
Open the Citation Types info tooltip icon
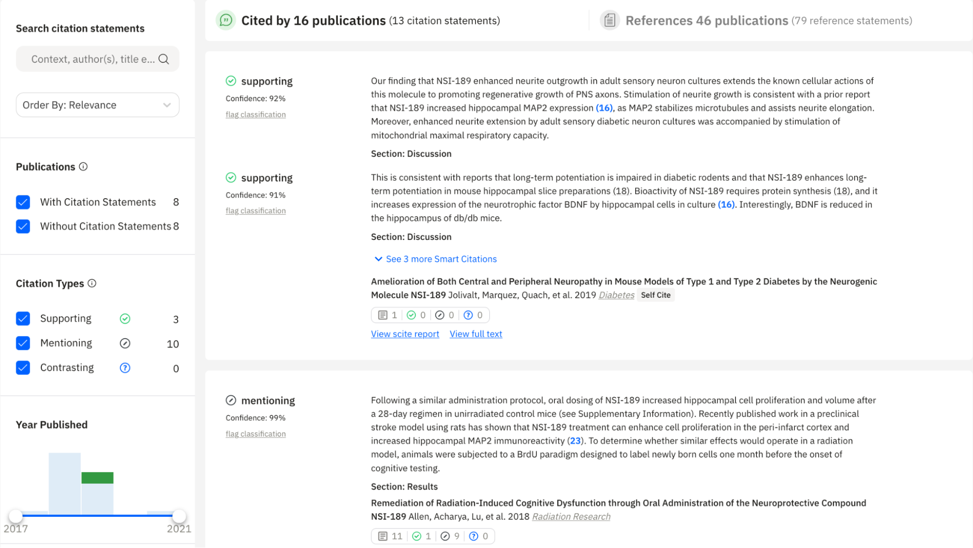(92, 283)
